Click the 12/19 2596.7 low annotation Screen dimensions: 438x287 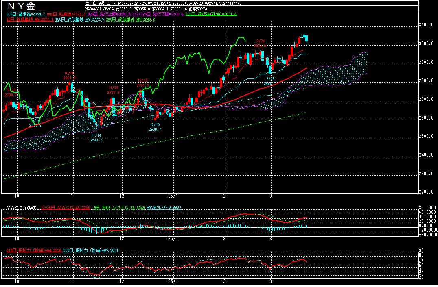[x=155, y=127]
